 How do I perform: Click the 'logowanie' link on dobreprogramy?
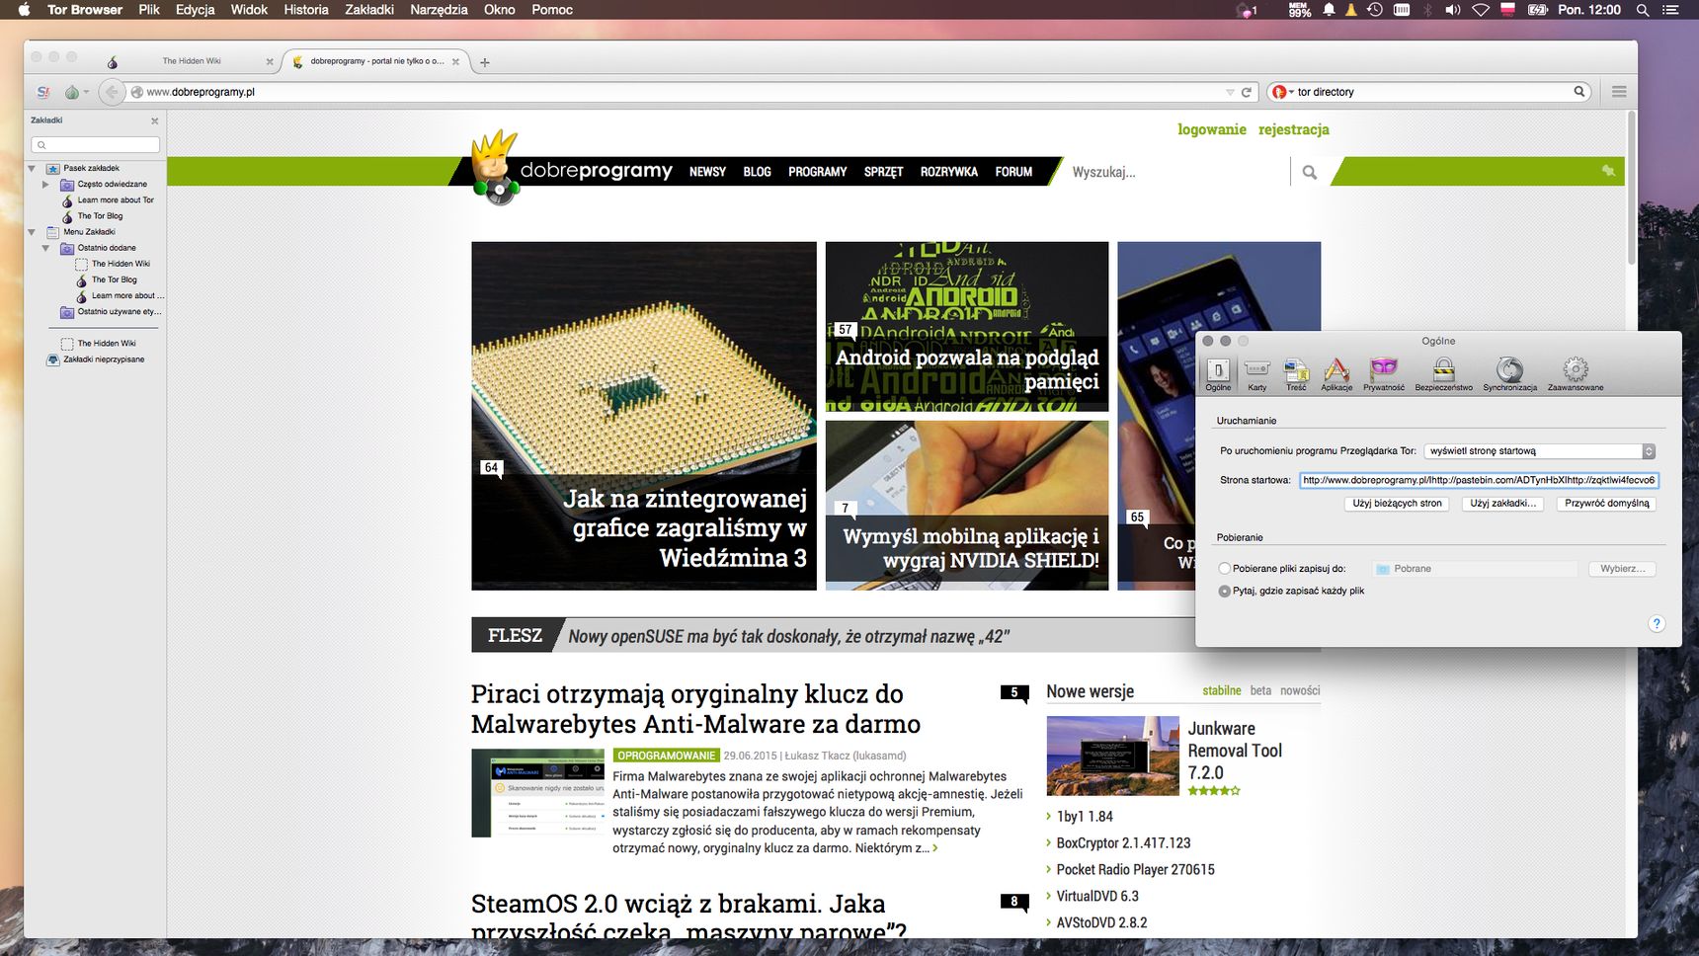coord(1212,129)
